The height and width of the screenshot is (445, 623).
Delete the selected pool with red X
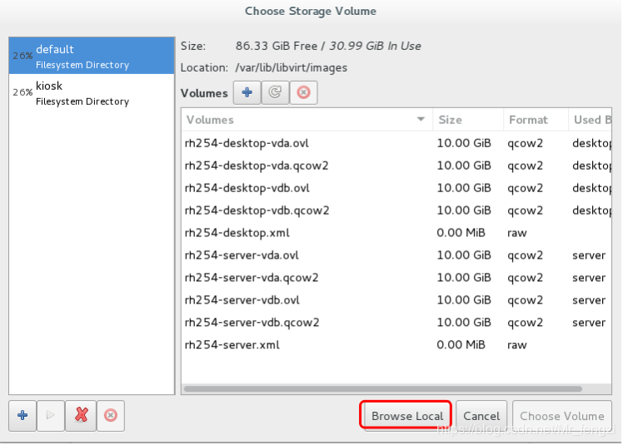(x=81, y=415)
